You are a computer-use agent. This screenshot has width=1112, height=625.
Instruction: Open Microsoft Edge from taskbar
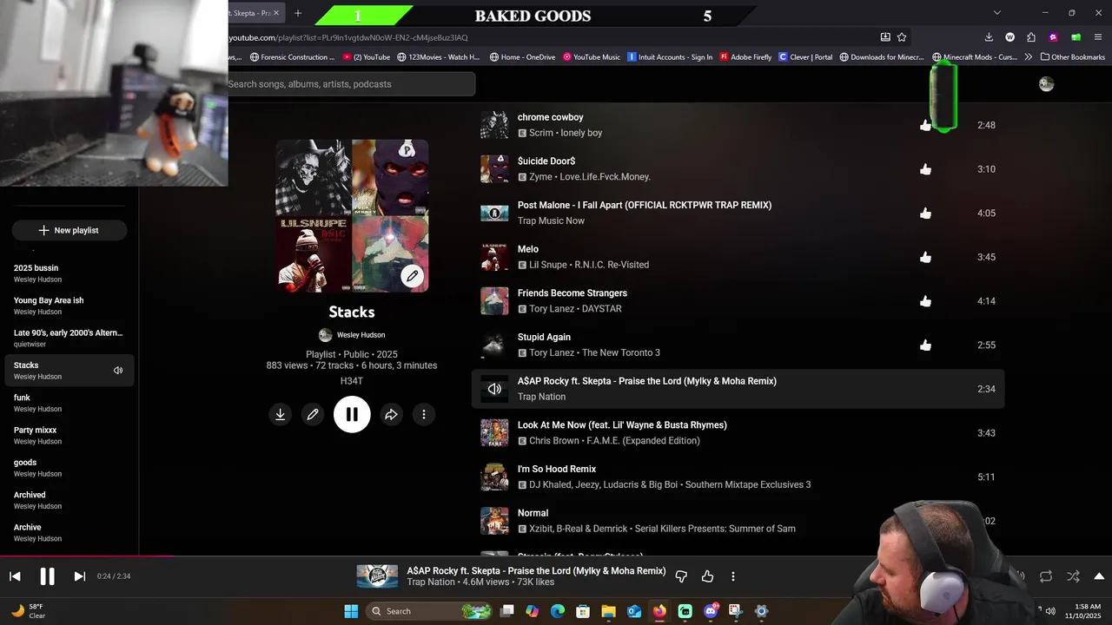pos(558,611)
